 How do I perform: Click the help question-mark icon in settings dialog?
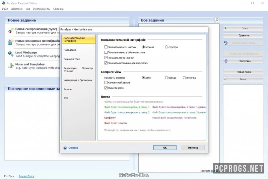click(x=65, y=148)
